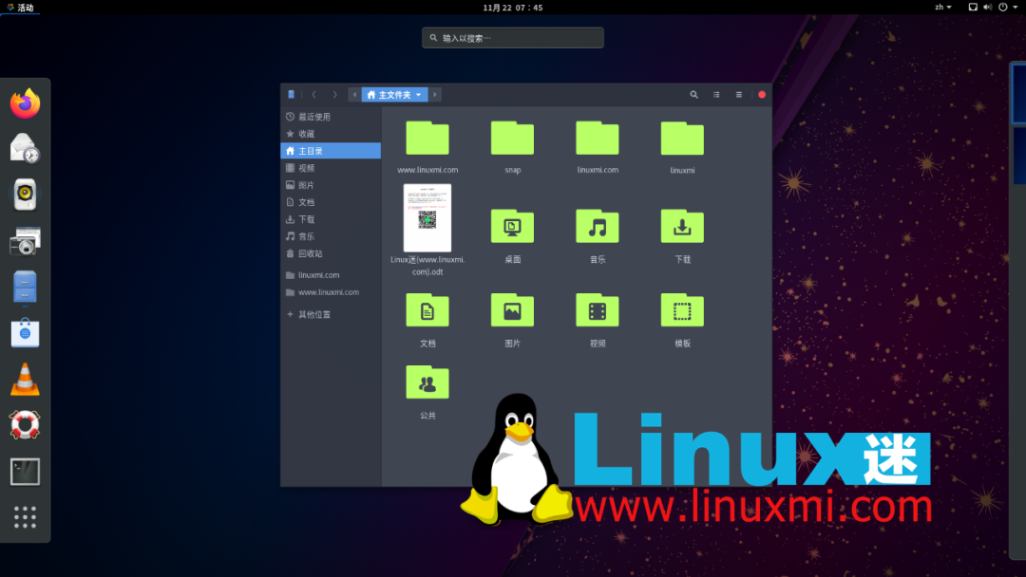Open www.linuxmi.com bookmark in sidebar
The height and width of the screenshot is (577, 1026).
pyautogui.click(x=331, y=292)
